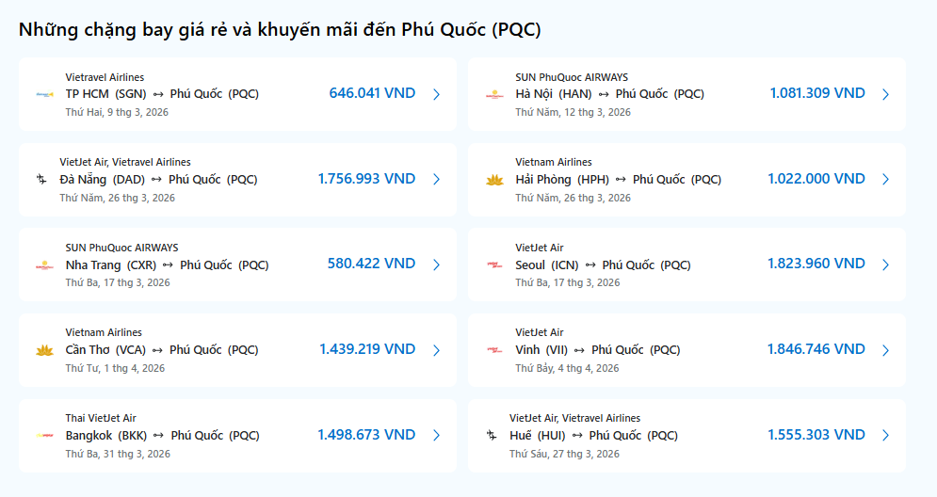The image size is (937, 497).
Task: Click the SUN PhuQuoc AIRWAYS logo on Hà Nội route
Action: 494,94
